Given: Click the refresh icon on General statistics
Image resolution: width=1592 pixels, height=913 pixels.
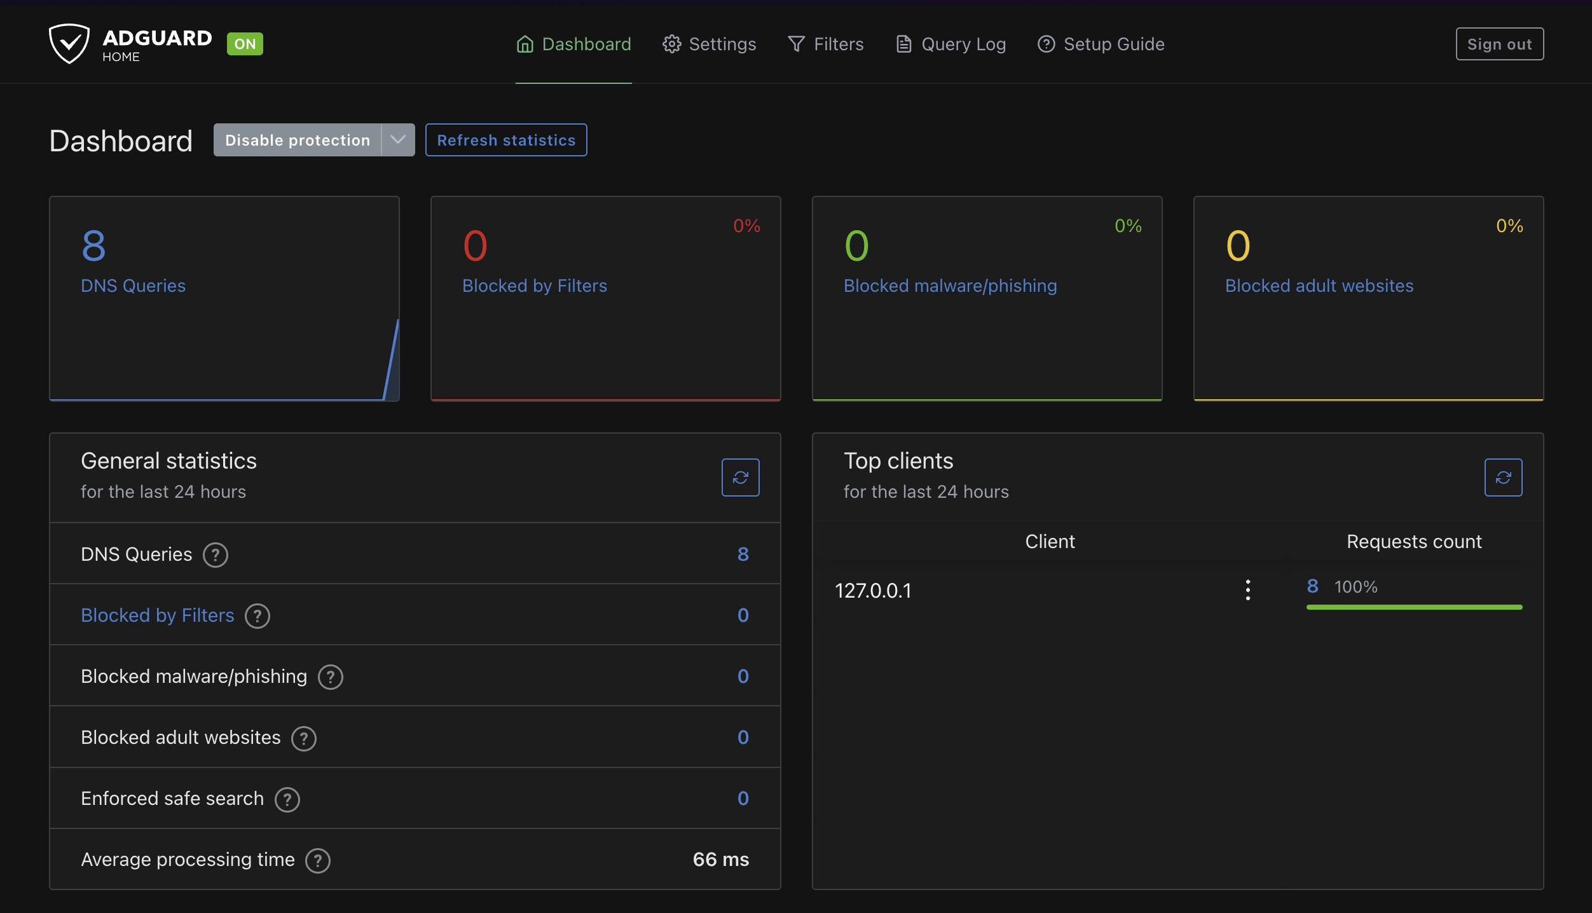Looking at the screenshot, I should [740, 477].
